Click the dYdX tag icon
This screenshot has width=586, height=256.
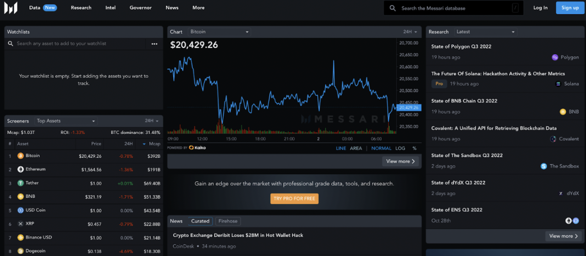561,194
